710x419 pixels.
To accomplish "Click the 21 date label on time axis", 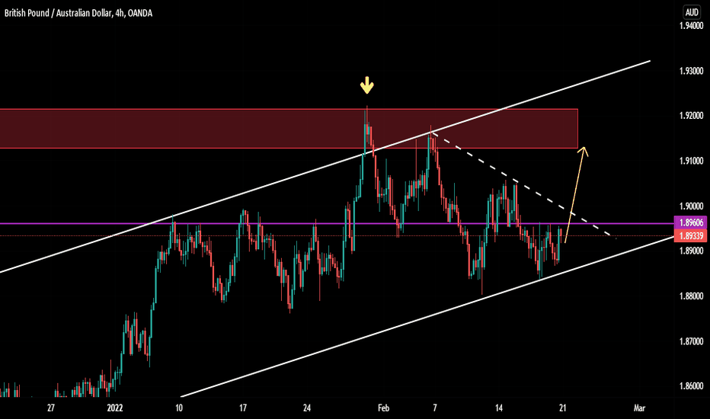I will pyautogui.click(x=562, y=408).
